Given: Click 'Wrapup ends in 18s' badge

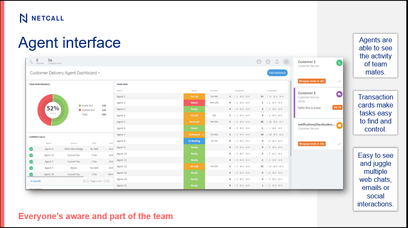Looking at the screenshot, I should pos(312,144).
